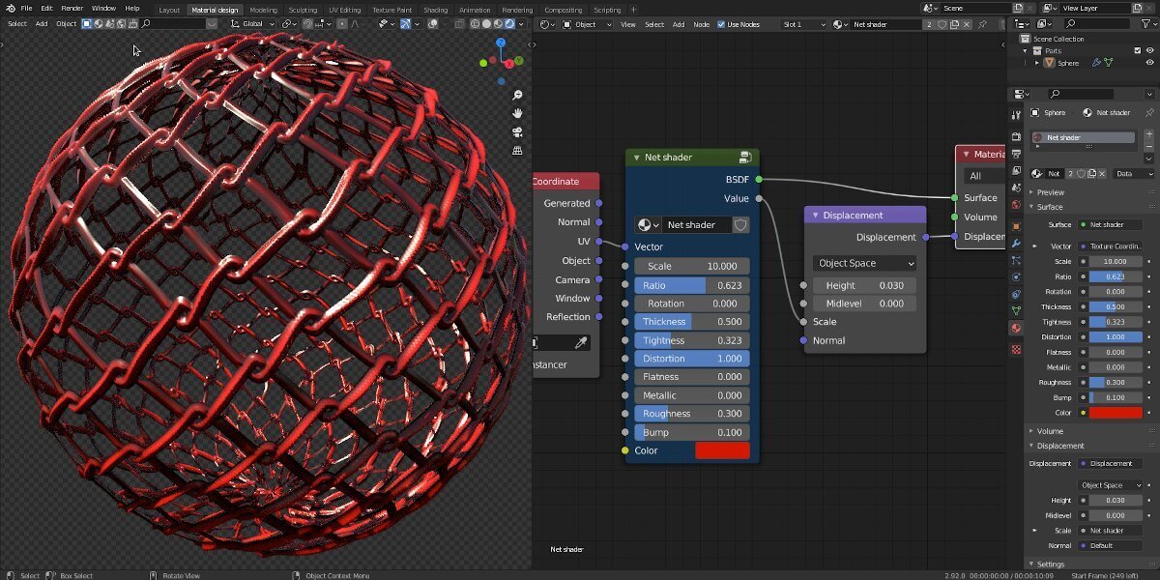Image resolution: width=1160 pixels, height=580 pixels.
Task: Click the Sphere object icon in the Outliner
Action: 1050,62
